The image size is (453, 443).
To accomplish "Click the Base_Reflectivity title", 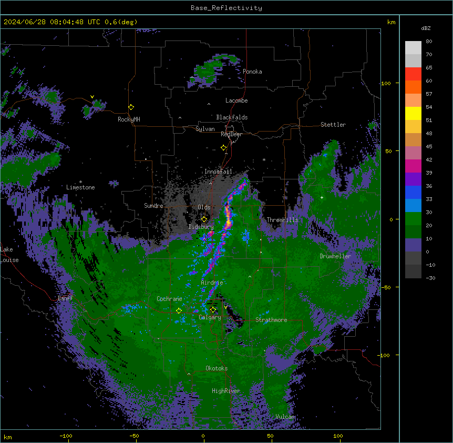I will [x=226, y=8].
